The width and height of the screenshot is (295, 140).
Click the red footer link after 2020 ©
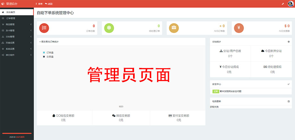click(x=20, y=137)
